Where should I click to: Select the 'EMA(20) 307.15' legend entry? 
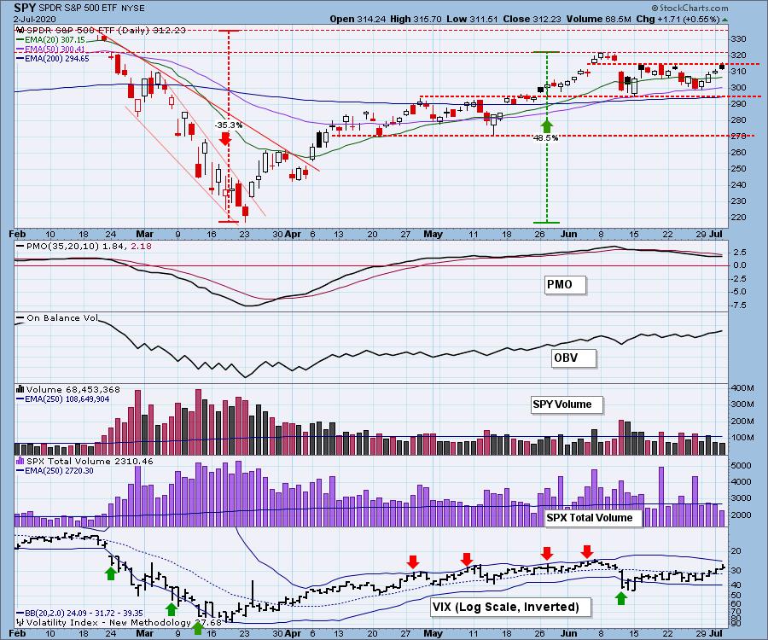tap(55, 39)
